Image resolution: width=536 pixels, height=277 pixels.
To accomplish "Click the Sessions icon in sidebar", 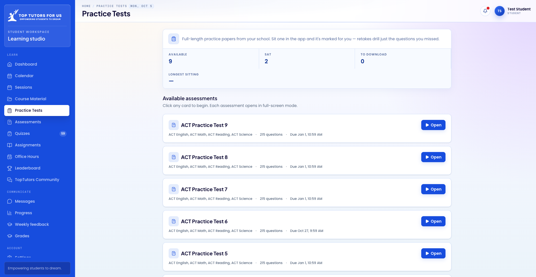I will coord(10,88).
